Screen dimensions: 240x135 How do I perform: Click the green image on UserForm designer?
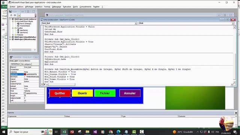click(195, 98)
